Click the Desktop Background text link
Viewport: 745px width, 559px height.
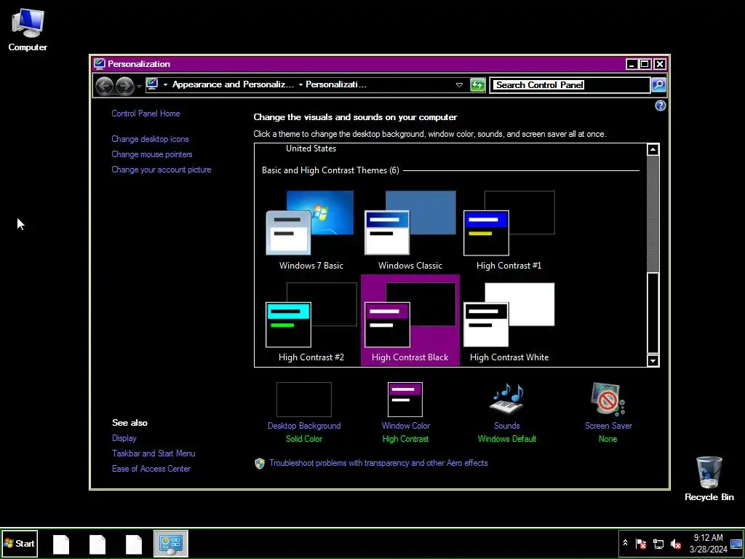304,425
